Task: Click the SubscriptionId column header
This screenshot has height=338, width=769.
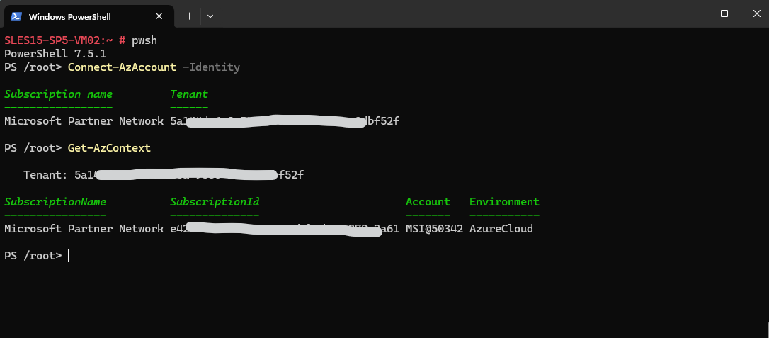Action: click(x=215, y=202)
